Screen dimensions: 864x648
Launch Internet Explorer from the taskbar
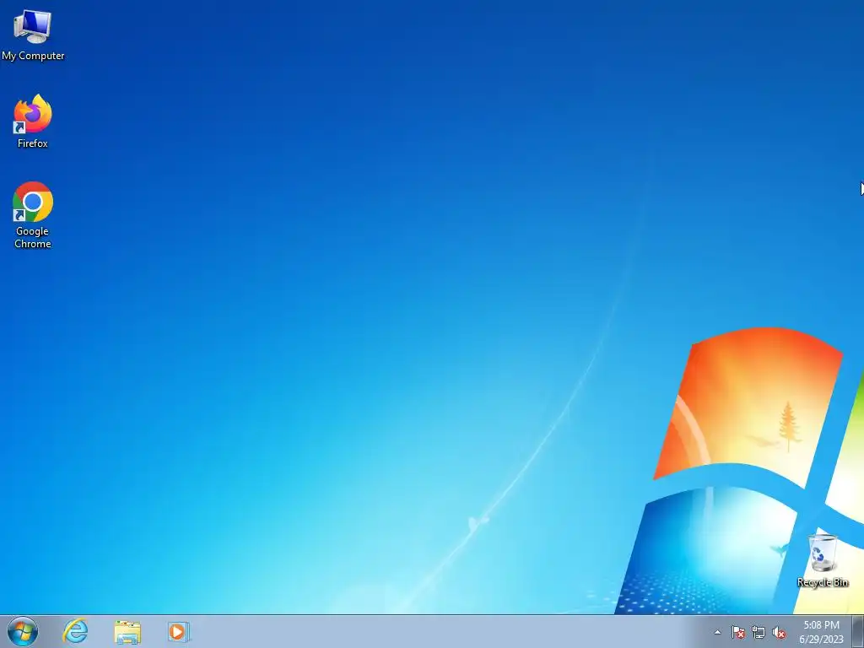[75, 631]
